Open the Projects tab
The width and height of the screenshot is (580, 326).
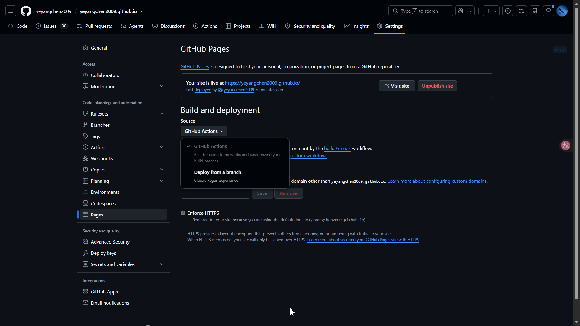pos(238,26)
